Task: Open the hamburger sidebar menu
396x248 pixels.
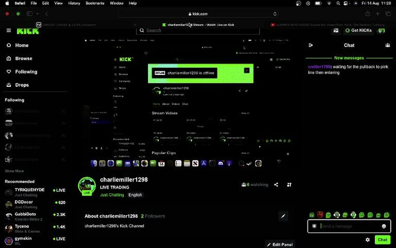Action: [9, 30]
